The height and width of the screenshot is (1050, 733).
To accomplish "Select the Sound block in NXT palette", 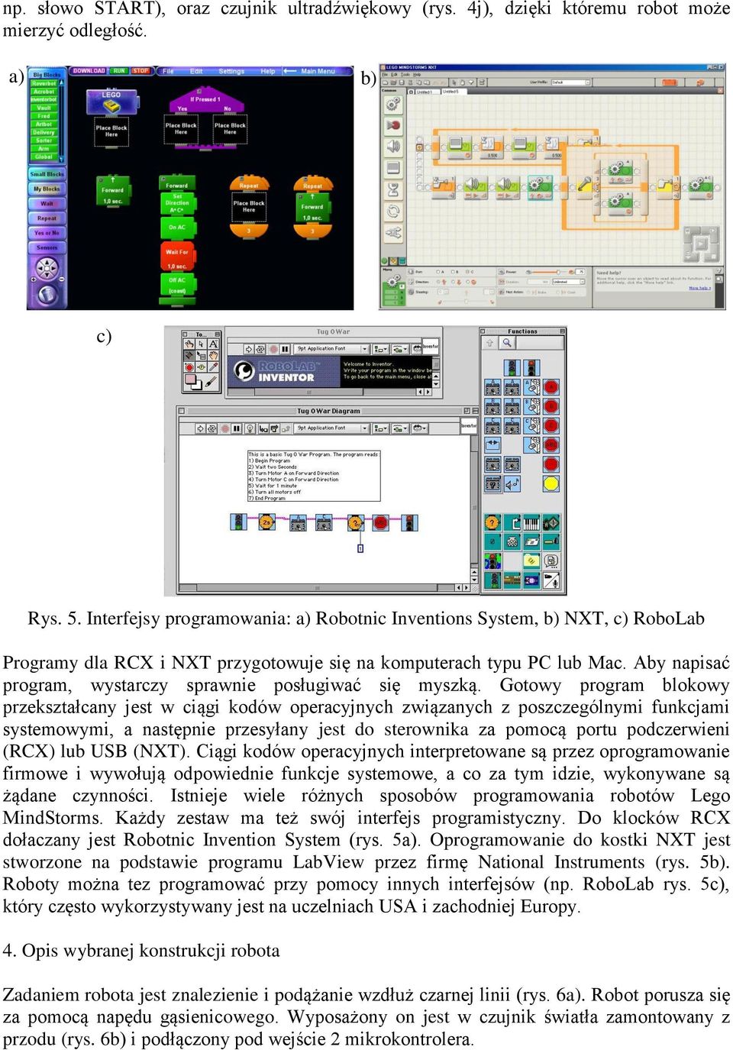I will click(392, 146).
